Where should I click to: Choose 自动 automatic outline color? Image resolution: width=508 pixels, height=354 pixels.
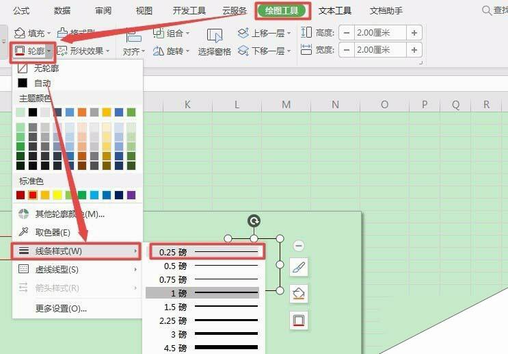tap(77, 83)
